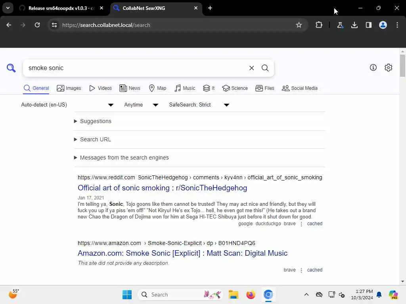
Task: Toggle the browser side panel icon
Action: (368, 25)
